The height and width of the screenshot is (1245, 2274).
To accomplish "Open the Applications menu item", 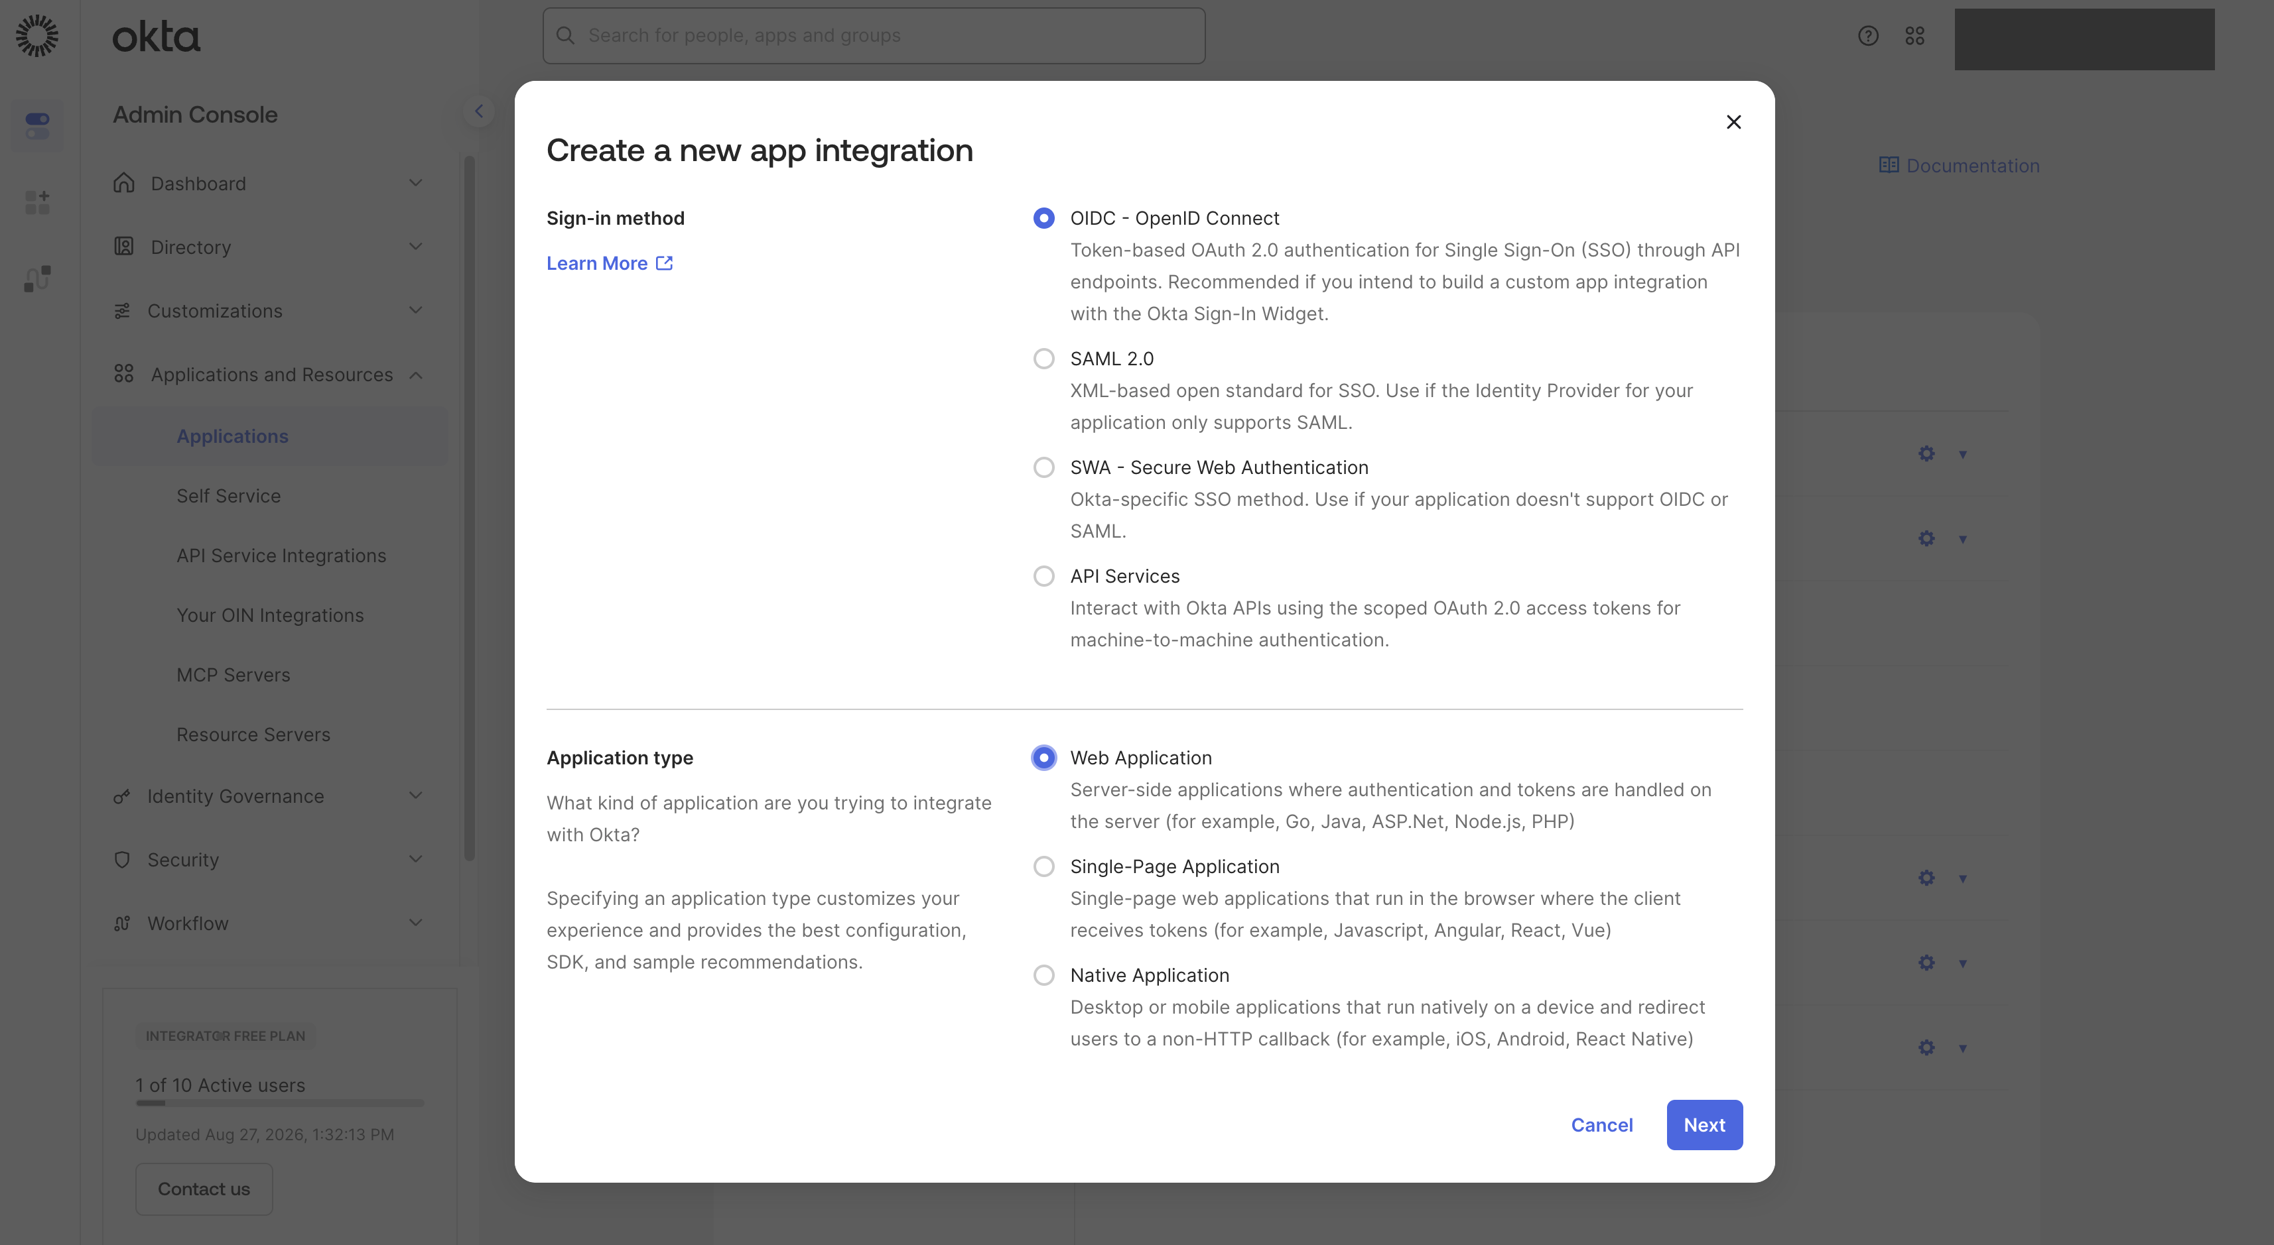I will [270, 436].
